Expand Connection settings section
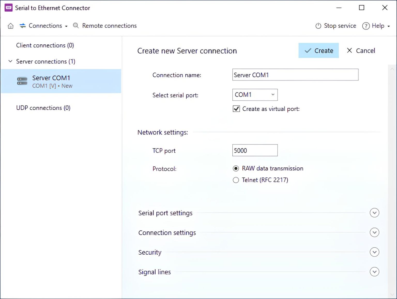397x299 pixels. (374, 232)
